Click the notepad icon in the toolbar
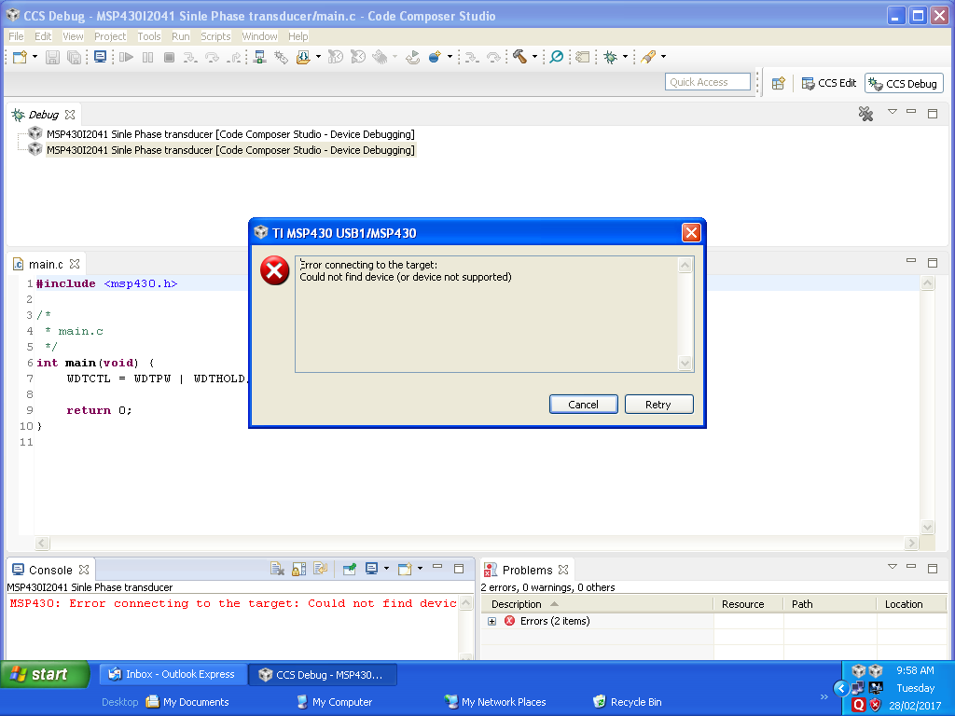 tap(583, 57)
